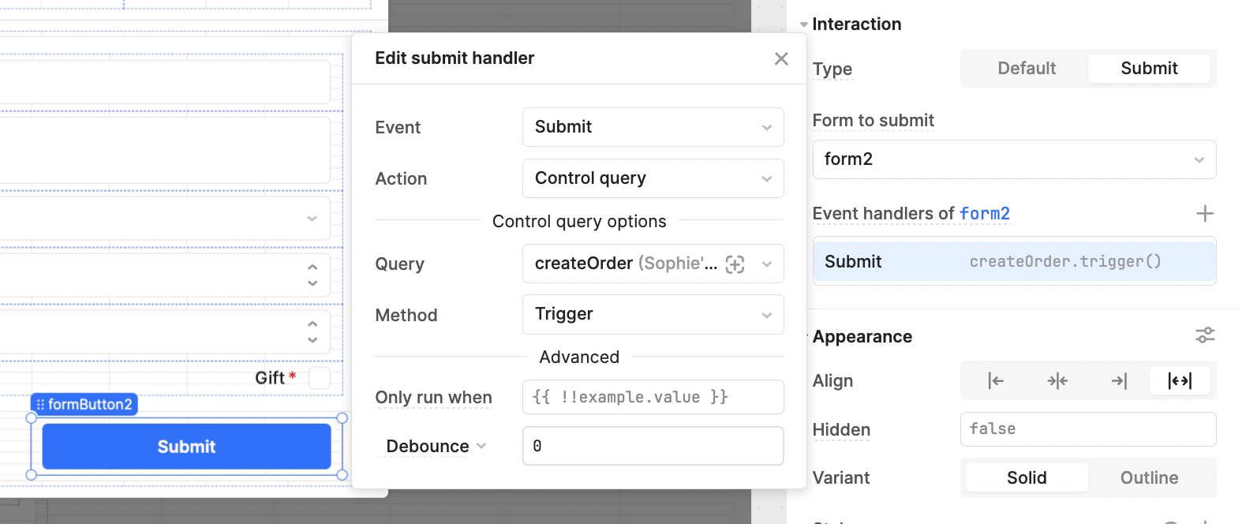
Task: Select the Default interaction type
Action: click(x=1026, y=69)
